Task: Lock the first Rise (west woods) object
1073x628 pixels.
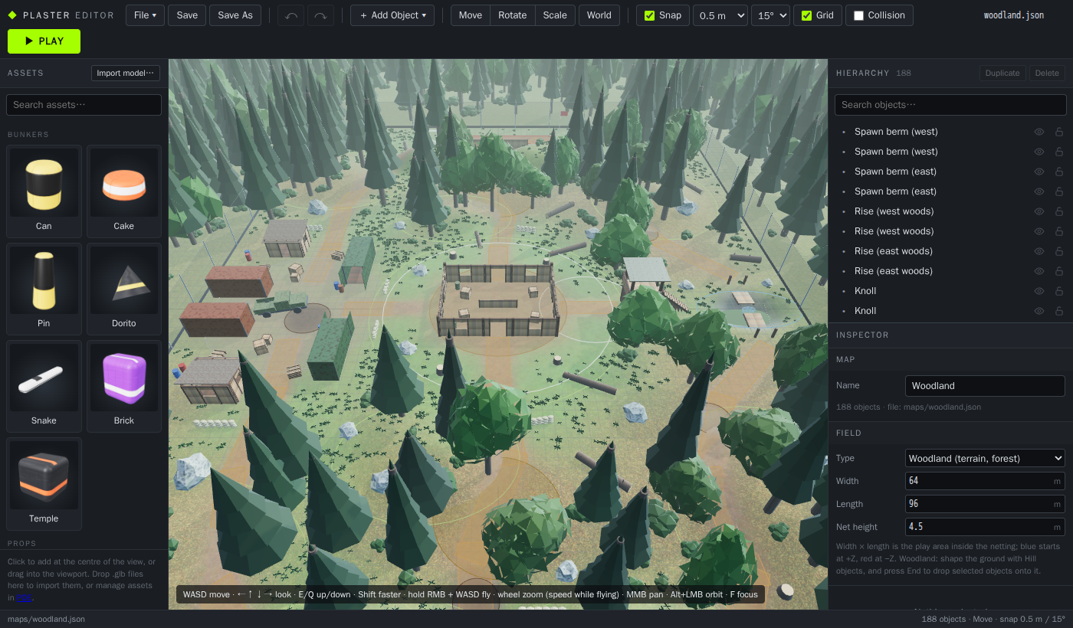Action: pos(1059,211)
